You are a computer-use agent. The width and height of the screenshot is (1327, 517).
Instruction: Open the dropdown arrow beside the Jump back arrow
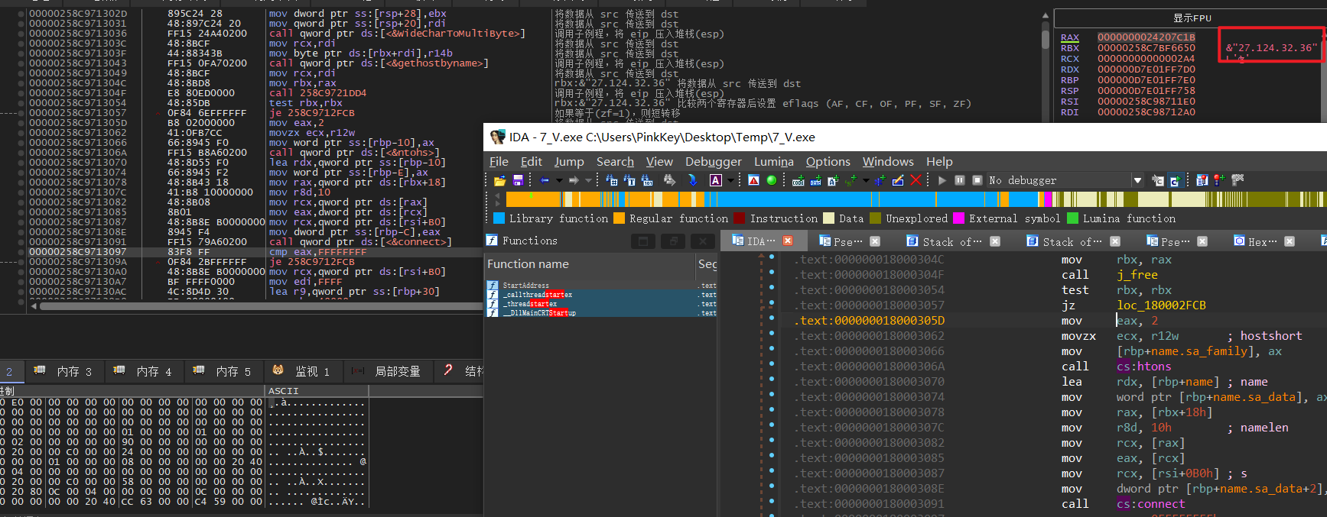[x=559, y=180]
